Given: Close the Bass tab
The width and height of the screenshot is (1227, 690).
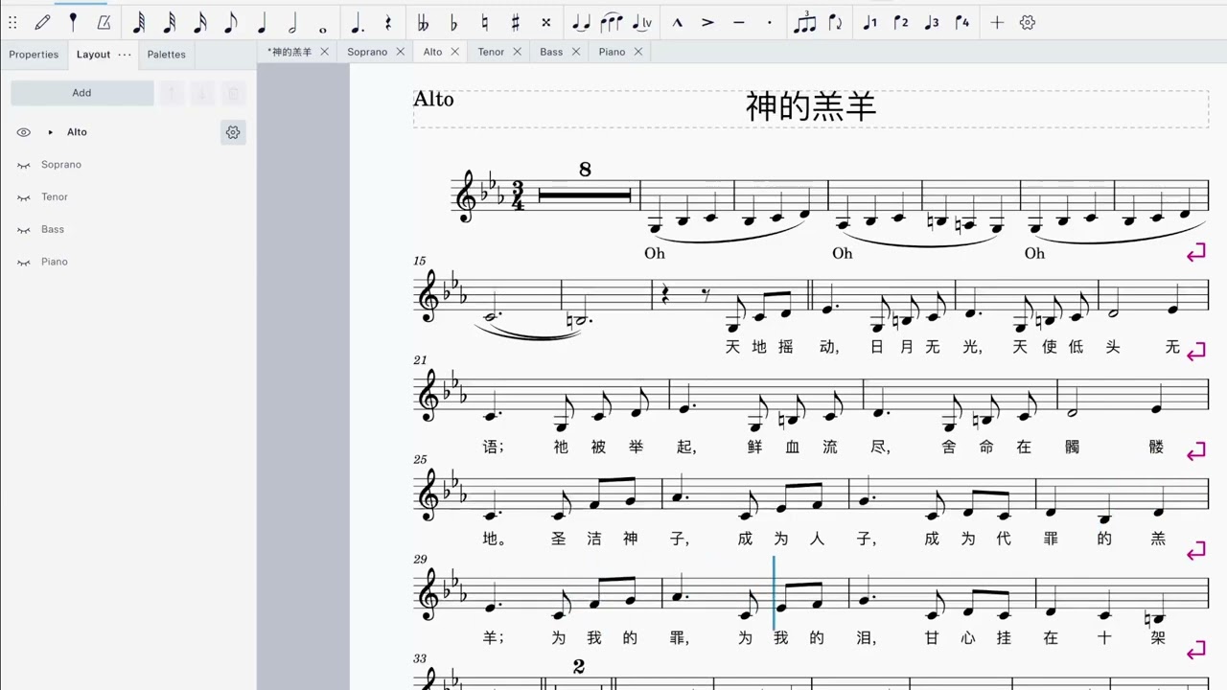Looking at the screenshot, I should (x=576, y=52).
